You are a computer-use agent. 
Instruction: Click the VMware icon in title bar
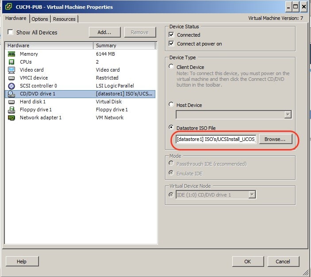(8, 7)
